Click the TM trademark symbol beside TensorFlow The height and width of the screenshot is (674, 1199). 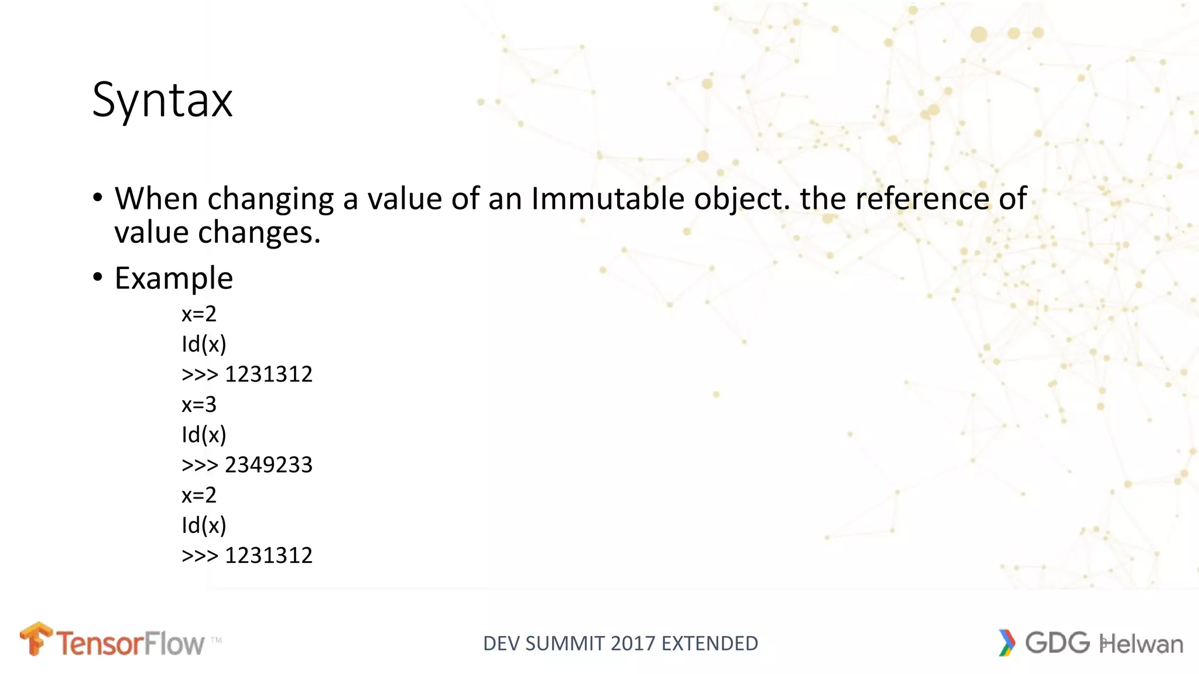coord(216,640)
